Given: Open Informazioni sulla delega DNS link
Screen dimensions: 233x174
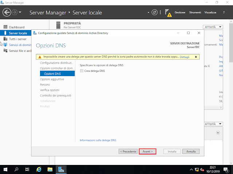Looking at the screenshot, I should (x=98, y=140).
